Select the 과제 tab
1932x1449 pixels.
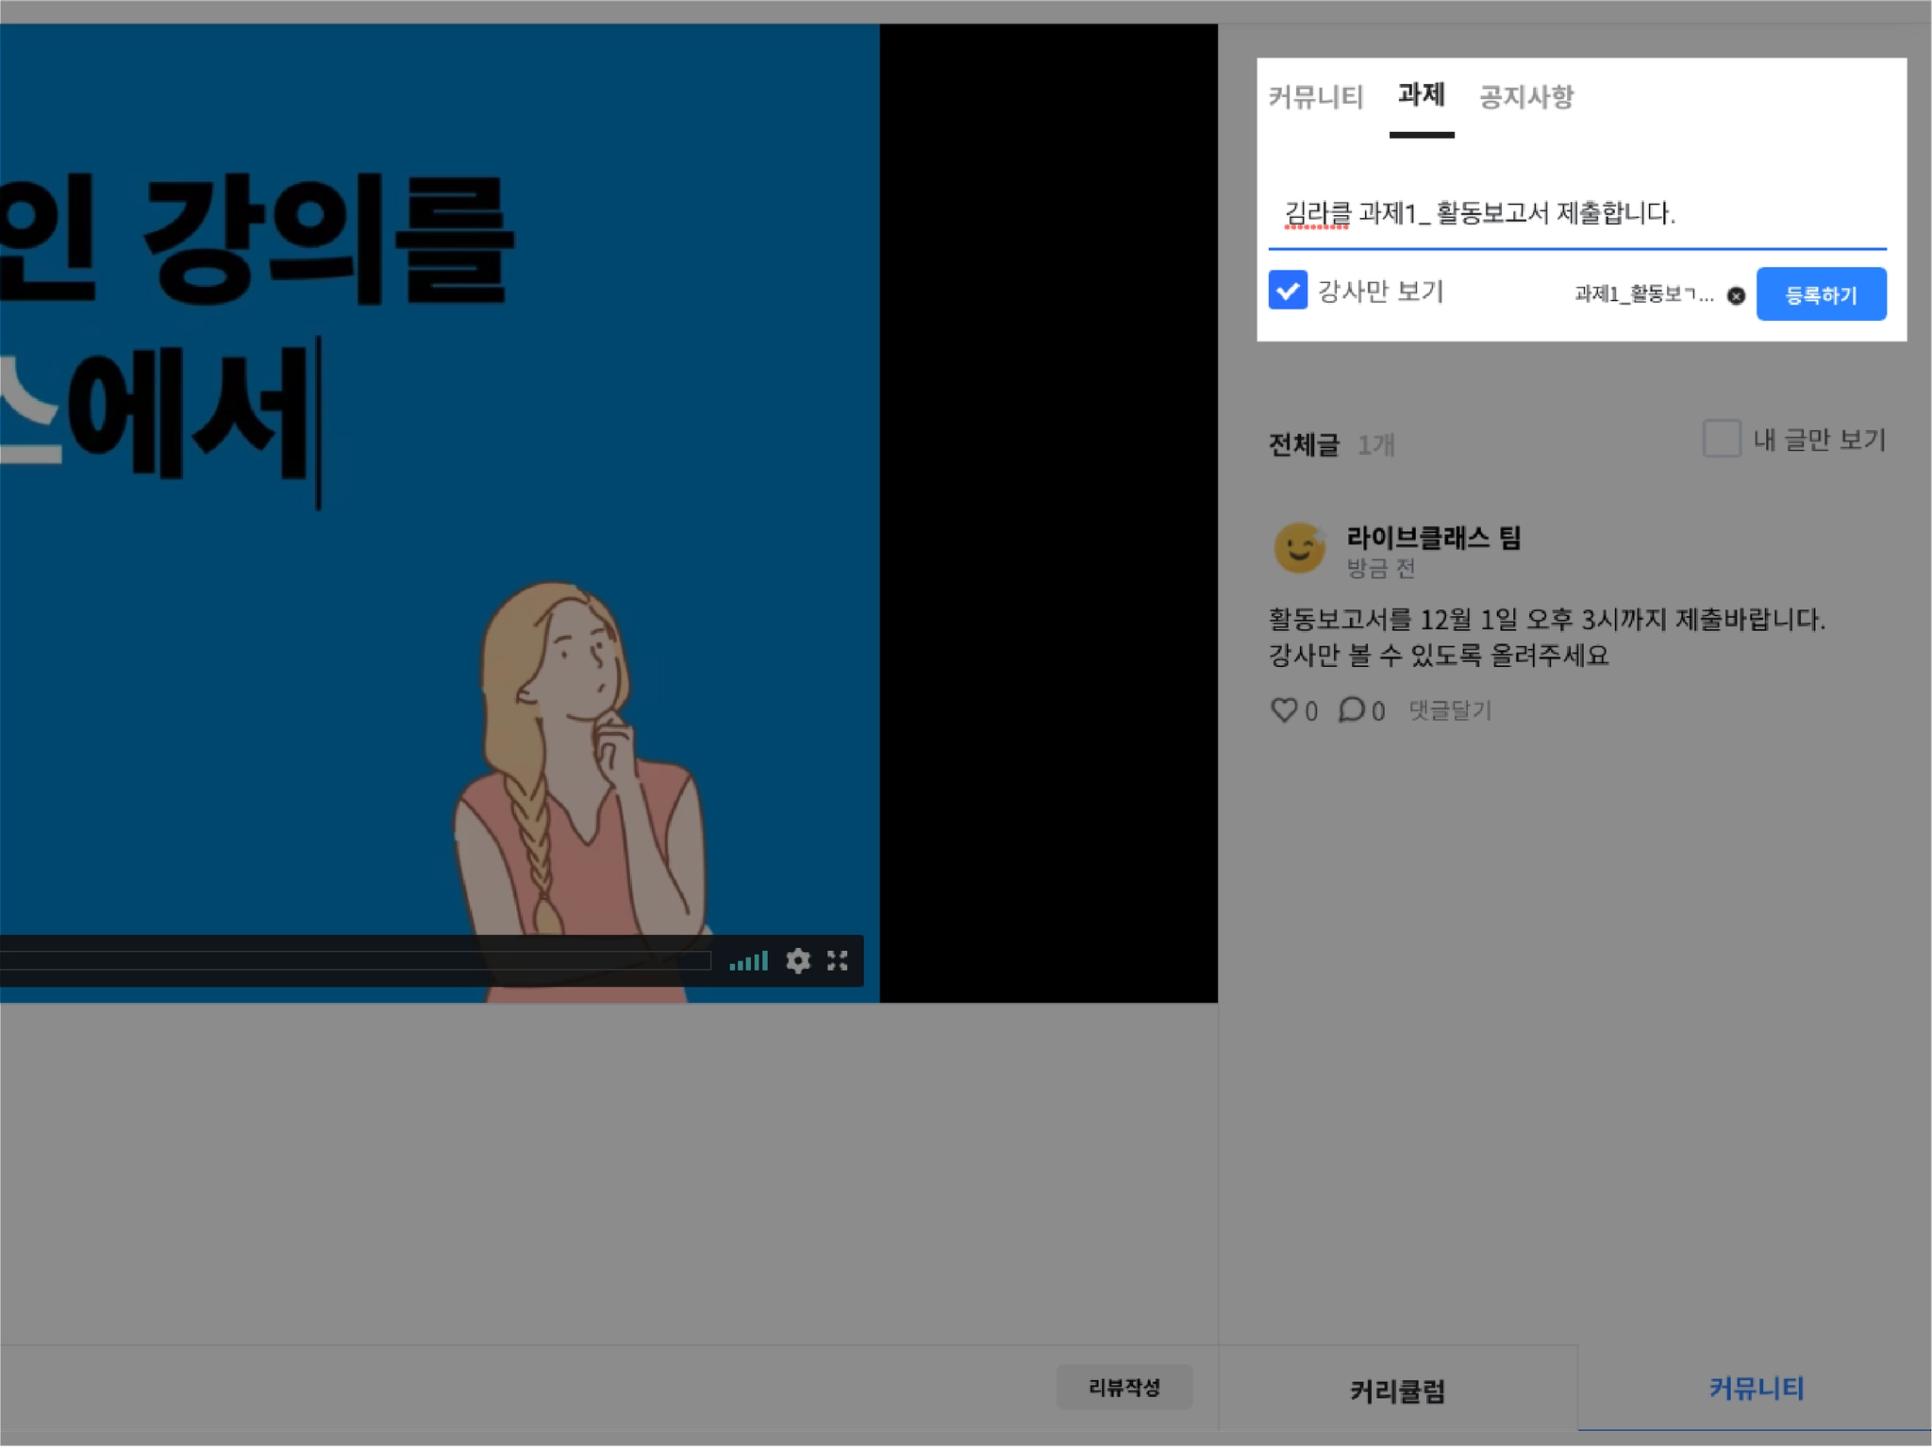point(1421,95)
